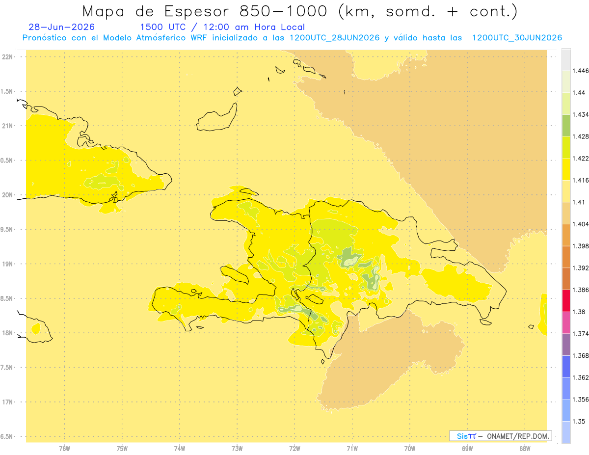Screen dimensions: 589x455
Task: Click the '69W' longitude label
Action: tap(467, 449)
